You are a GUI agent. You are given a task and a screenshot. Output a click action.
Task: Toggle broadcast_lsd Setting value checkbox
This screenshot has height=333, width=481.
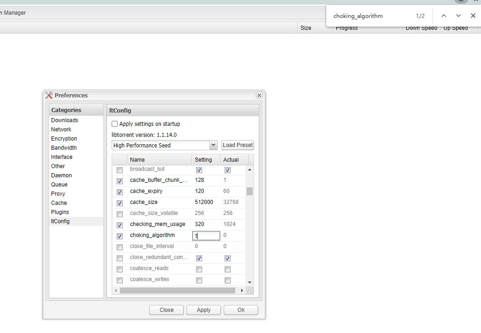pyautogui.click(x=199, y=170)
